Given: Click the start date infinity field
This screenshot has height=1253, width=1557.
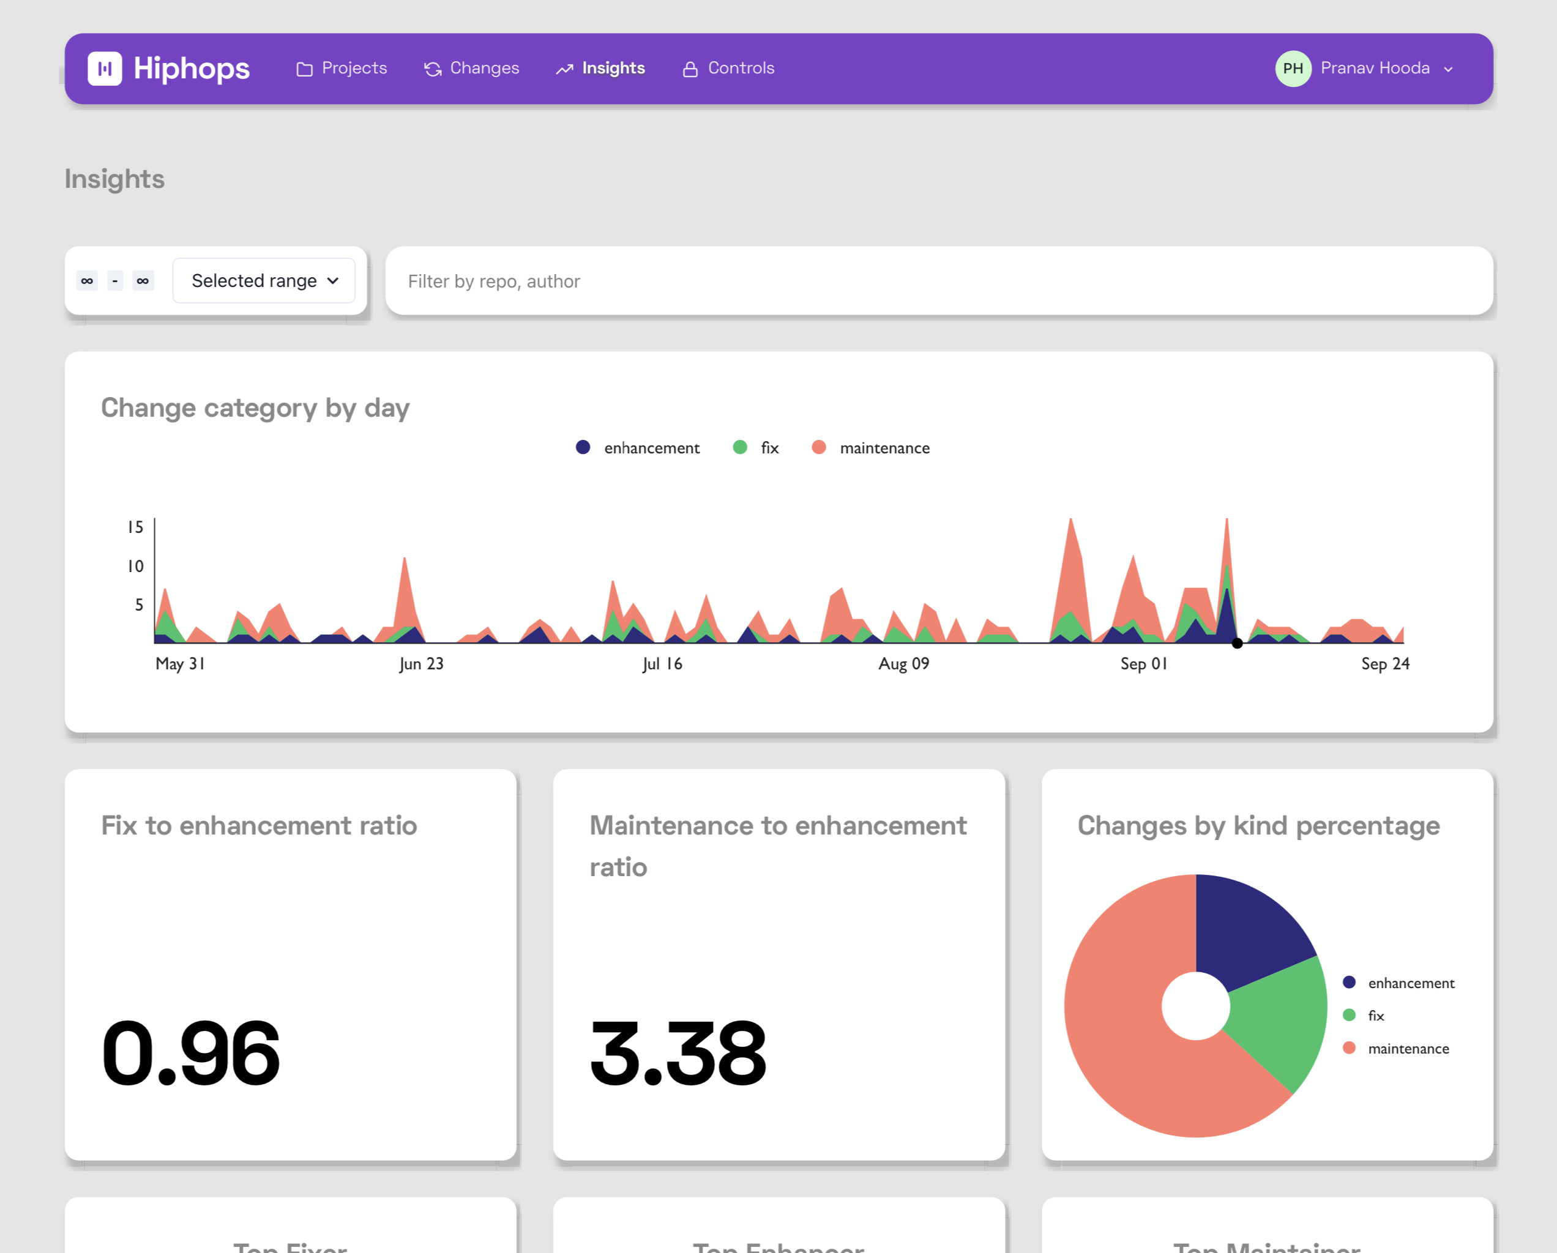Looking at the screenshot, I should pyautogui.click(x=88, y=281).
